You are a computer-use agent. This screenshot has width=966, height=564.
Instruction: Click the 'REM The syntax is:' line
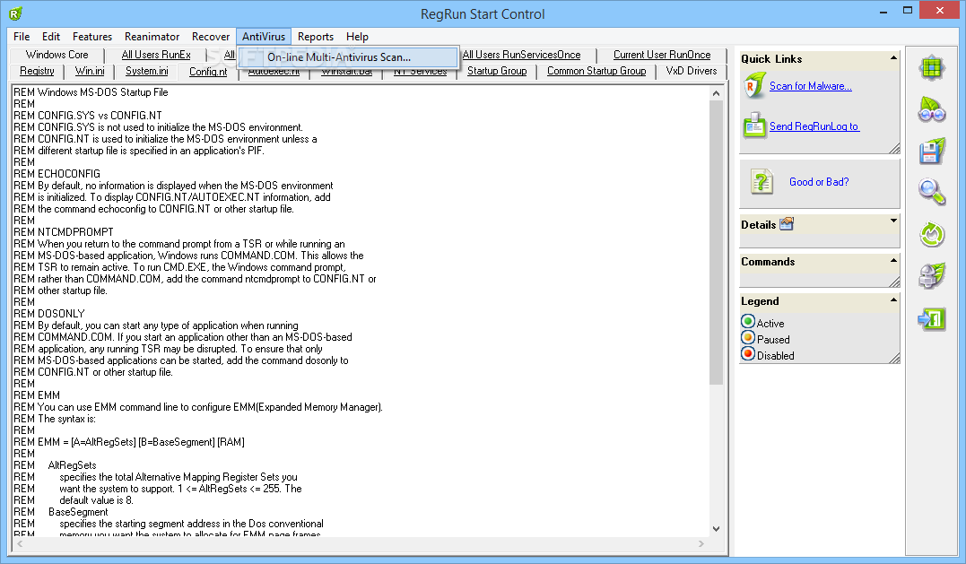tap(55, 419)
